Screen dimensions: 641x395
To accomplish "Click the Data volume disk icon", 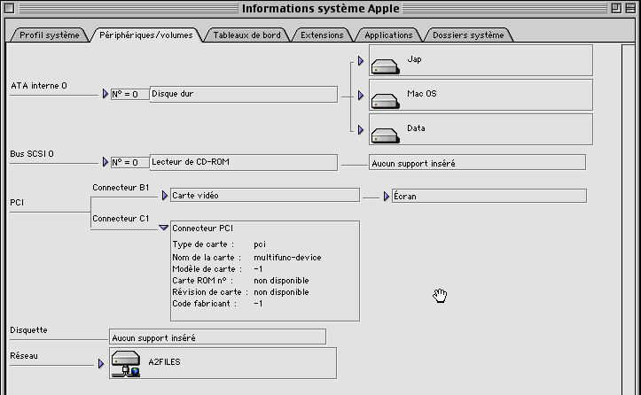I will [x=385, y=136].
